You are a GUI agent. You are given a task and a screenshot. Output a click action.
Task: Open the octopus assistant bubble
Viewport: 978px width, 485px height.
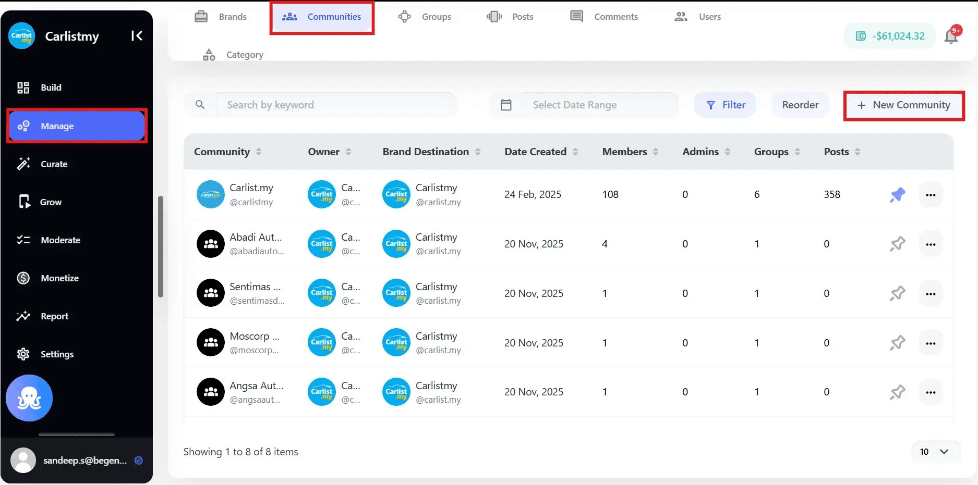click(29, 398)
